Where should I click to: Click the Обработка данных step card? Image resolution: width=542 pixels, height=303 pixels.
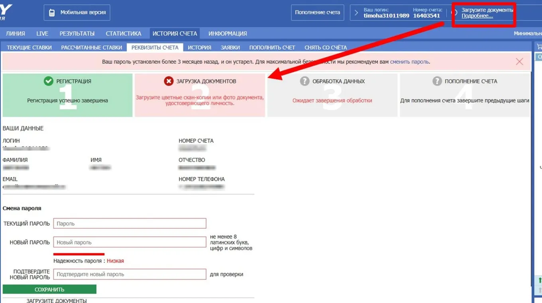click(x=332, y=95)
